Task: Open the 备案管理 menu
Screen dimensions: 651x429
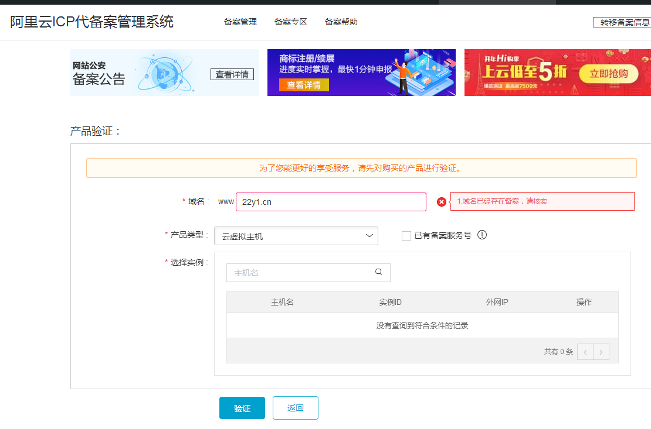Action: tap(240, 22)
